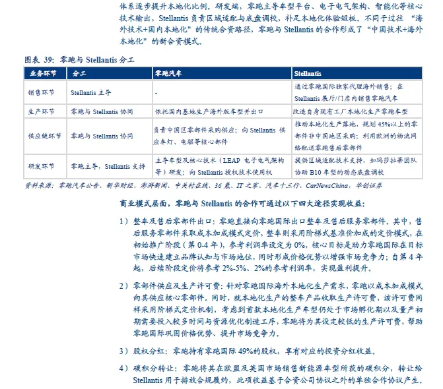Click the '提供区域适配技术支持' cell
Viewport: 443px width, 389px height.
tap(356, 166)
